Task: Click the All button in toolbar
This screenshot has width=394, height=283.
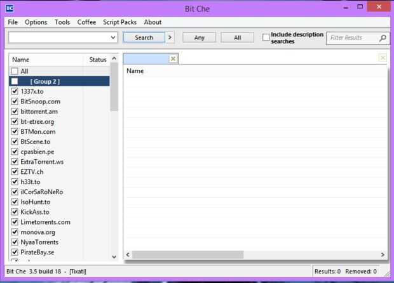Action: point(238,37)
